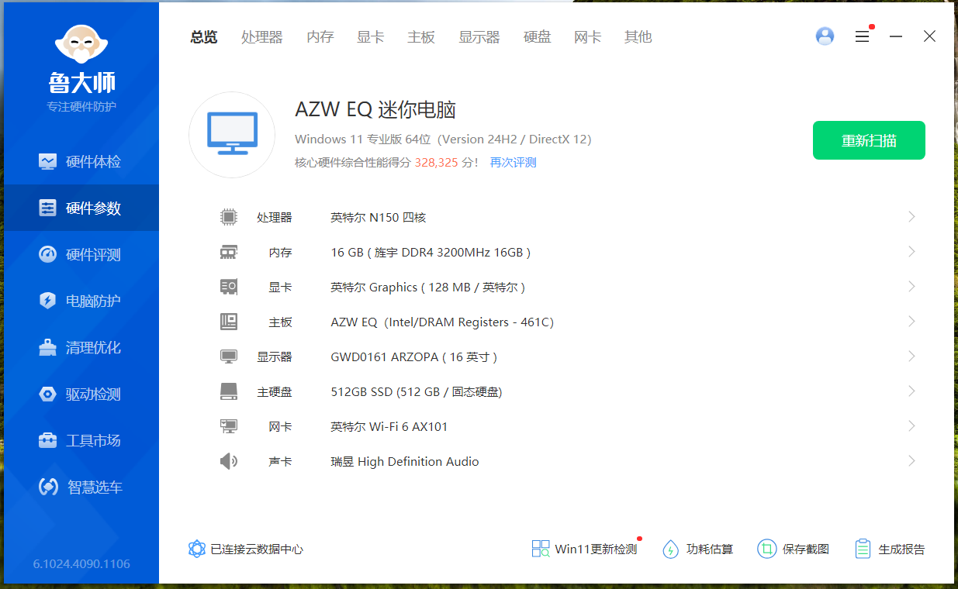Screen dimensions: 958x589
Task: Click the text 英特尔 Wi-Fi 6 AX101
Action: (389, 426)
